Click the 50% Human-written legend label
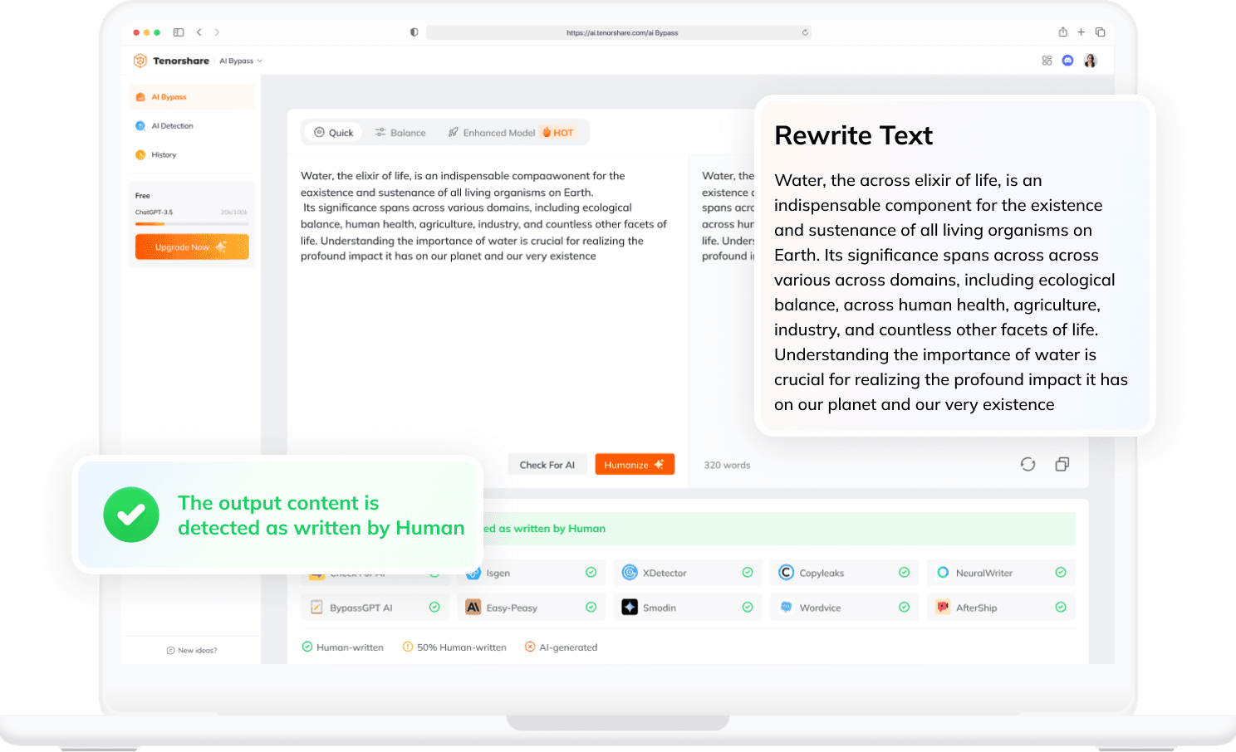 click(x=462, y=647)
